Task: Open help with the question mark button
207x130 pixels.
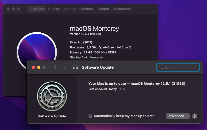Action: click(195, 116)
